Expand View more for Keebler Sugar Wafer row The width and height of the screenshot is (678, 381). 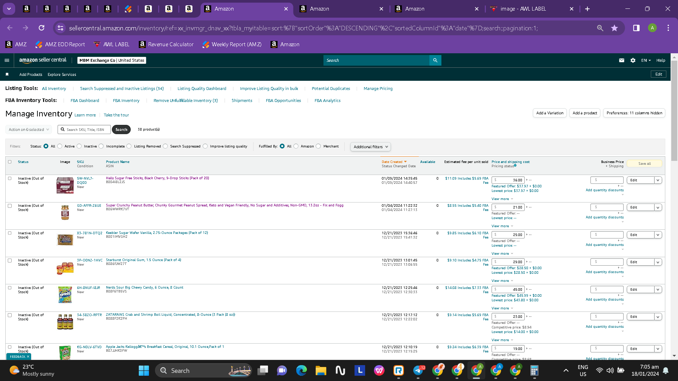(502, 254)
